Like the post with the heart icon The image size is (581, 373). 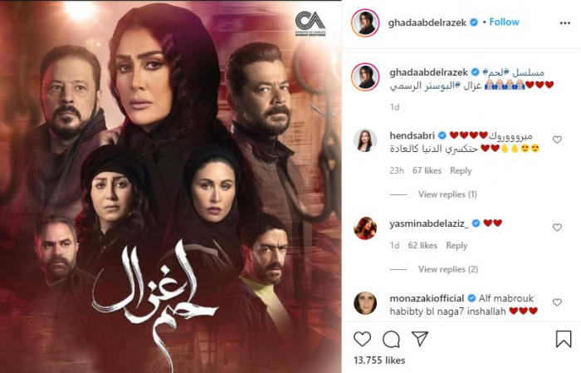click(x=362, y=339)
